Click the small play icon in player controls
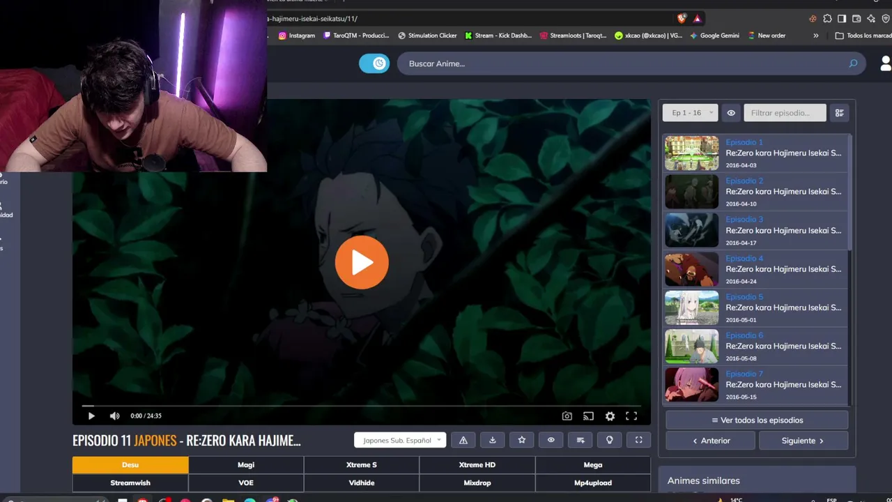Viewport: 892px width, 502px height. [91, 416]
